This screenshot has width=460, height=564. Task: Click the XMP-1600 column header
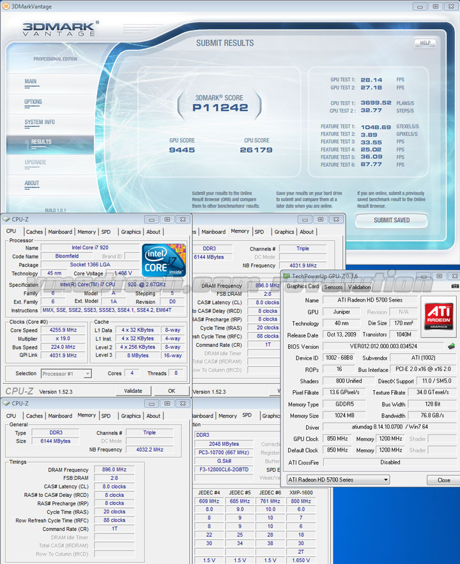pos(301,492)
